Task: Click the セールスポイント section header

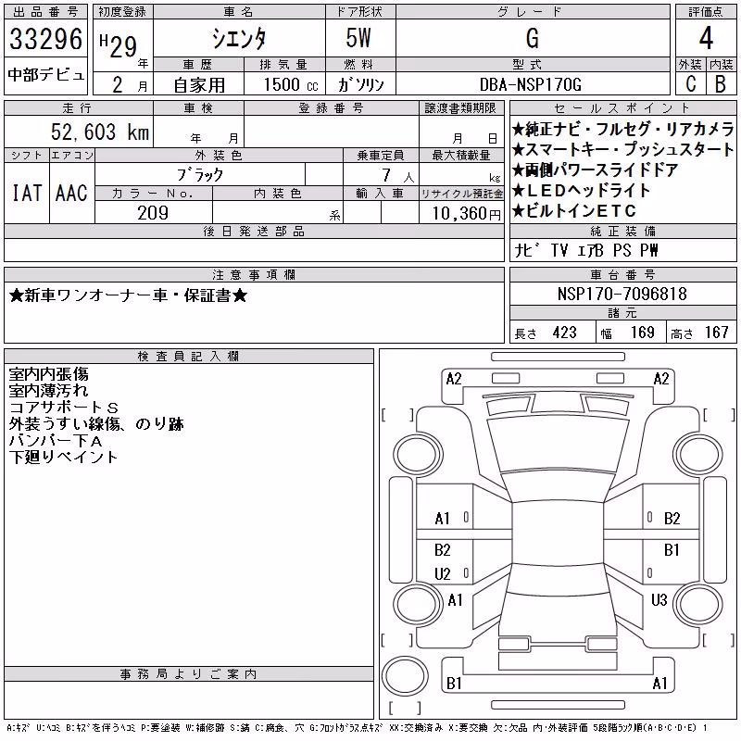Action: pos(622,108)
